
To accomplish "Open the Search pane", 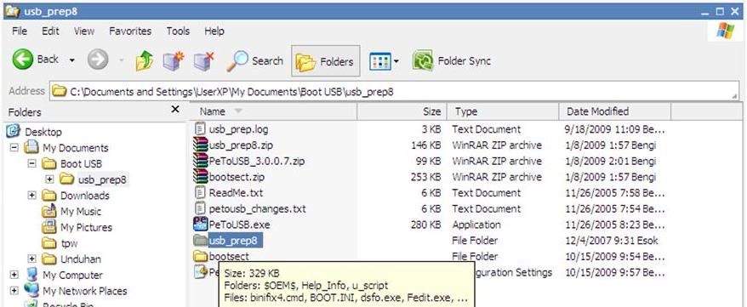I will coord(254,61).
